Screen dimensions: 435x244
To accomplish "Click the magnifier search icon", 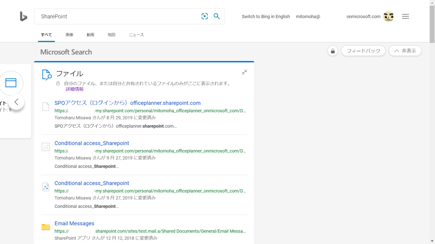I will 217,16.
